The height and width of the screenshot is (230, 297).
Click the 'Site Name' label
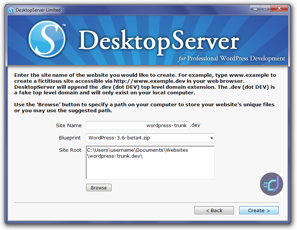pyautogui.click(x=69, y=126)
